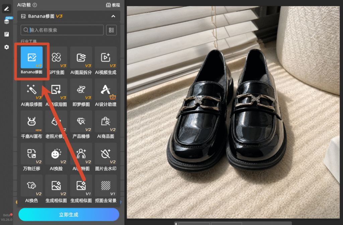Screen dimensions: 343x225
Task: Open the document icon in left sidebar
Action: (7, 34)
